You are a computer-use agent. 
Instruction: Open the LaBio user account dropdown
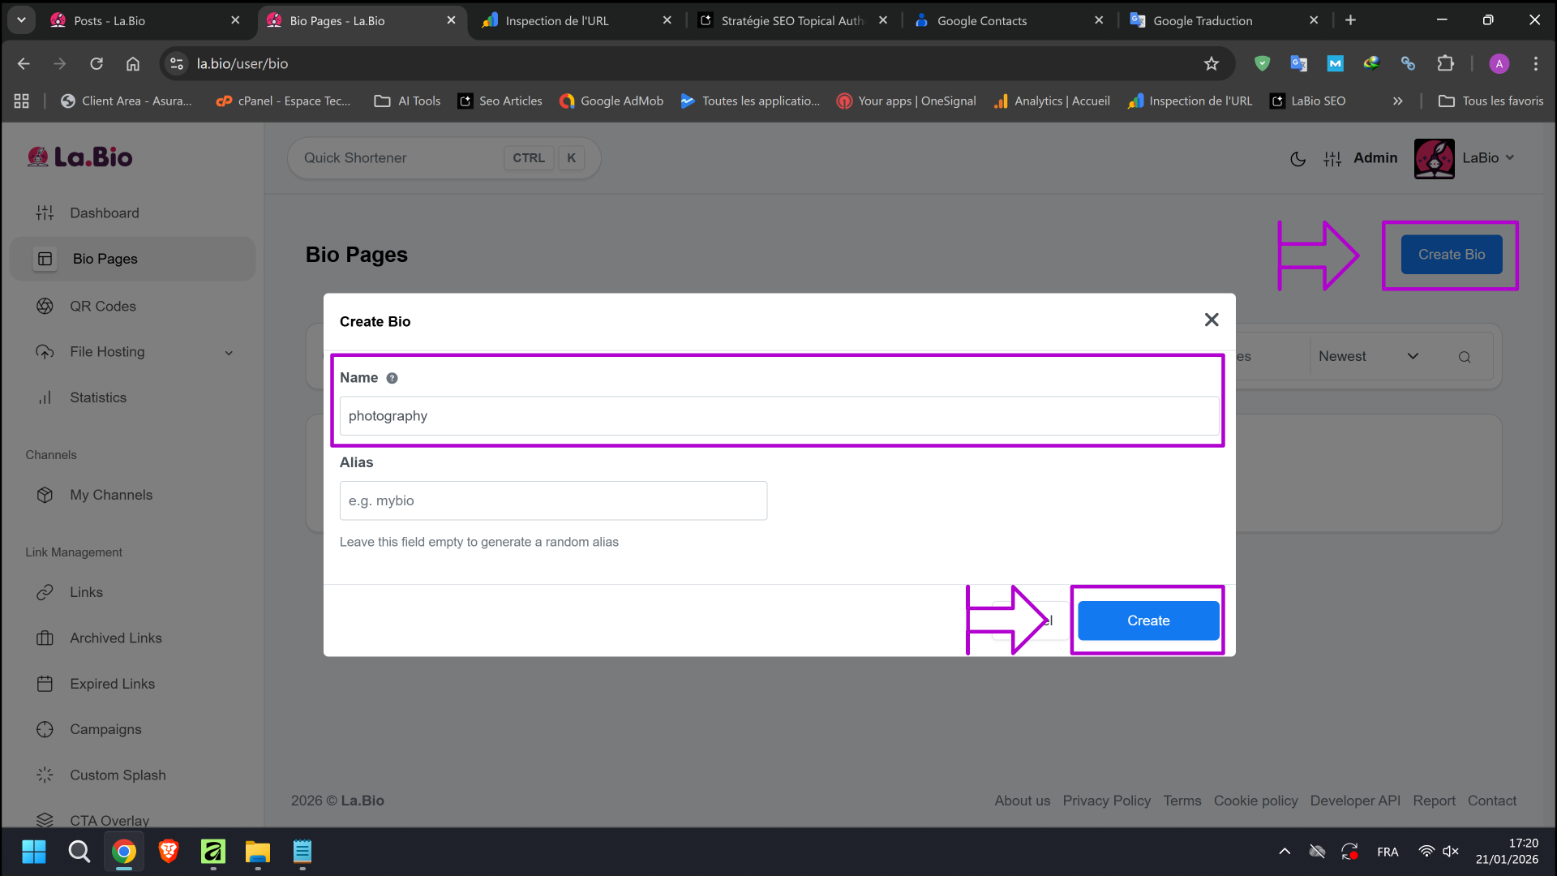[x=1488, y=158]
